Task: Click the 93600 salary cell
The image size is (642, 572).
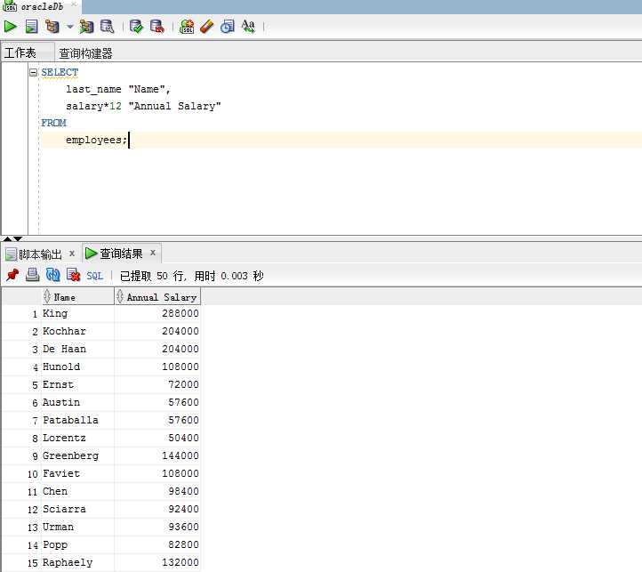Action: coord(157,527)
